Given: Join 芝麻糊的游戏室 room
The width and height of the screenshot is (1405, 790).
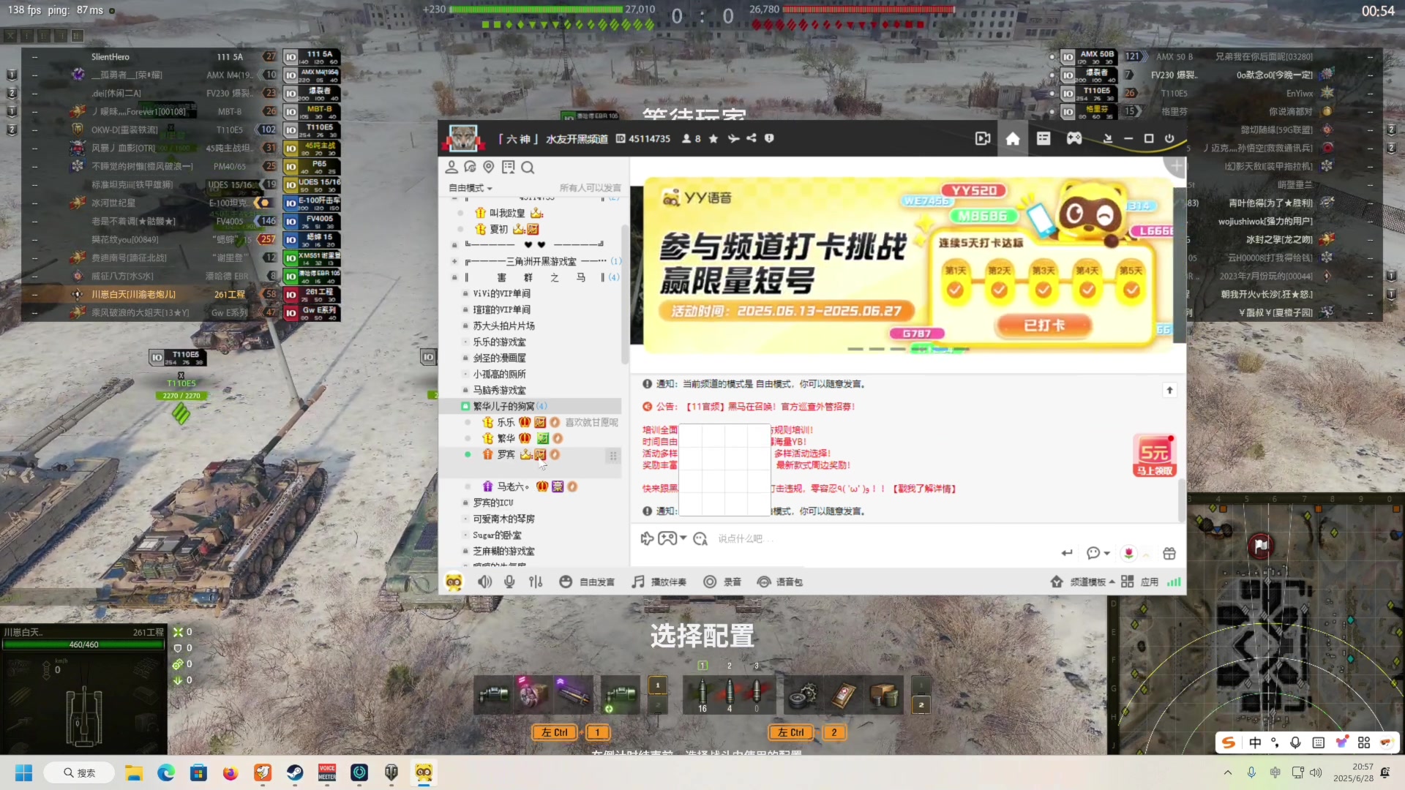Looking at the screenshot, I should 503,552.
